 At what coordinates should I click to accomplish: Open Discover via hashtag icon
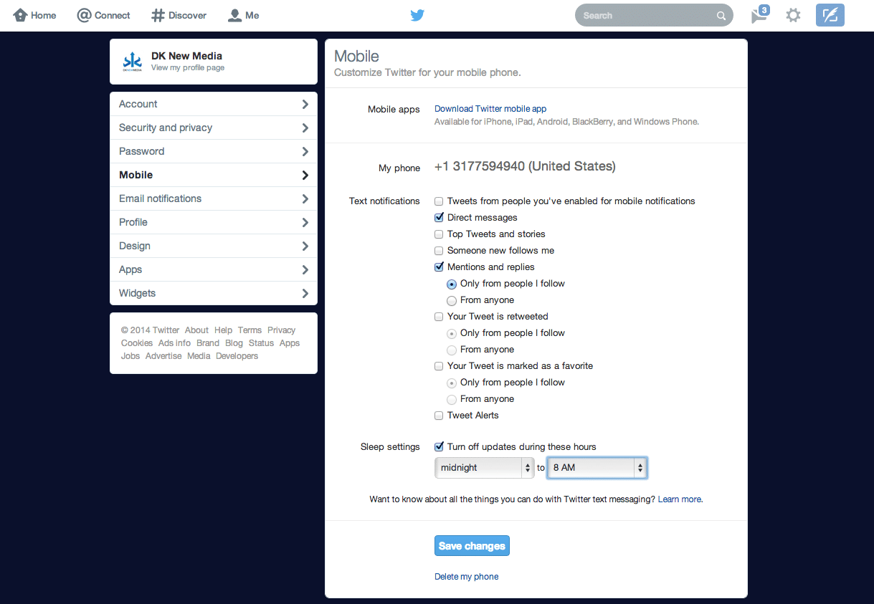coord(158,15)
